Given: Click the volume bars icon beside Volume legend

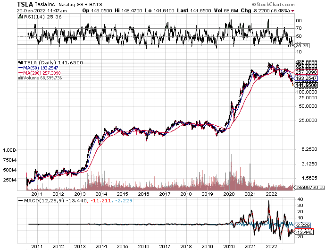Looking at the screenshot, I should (20, 78).
